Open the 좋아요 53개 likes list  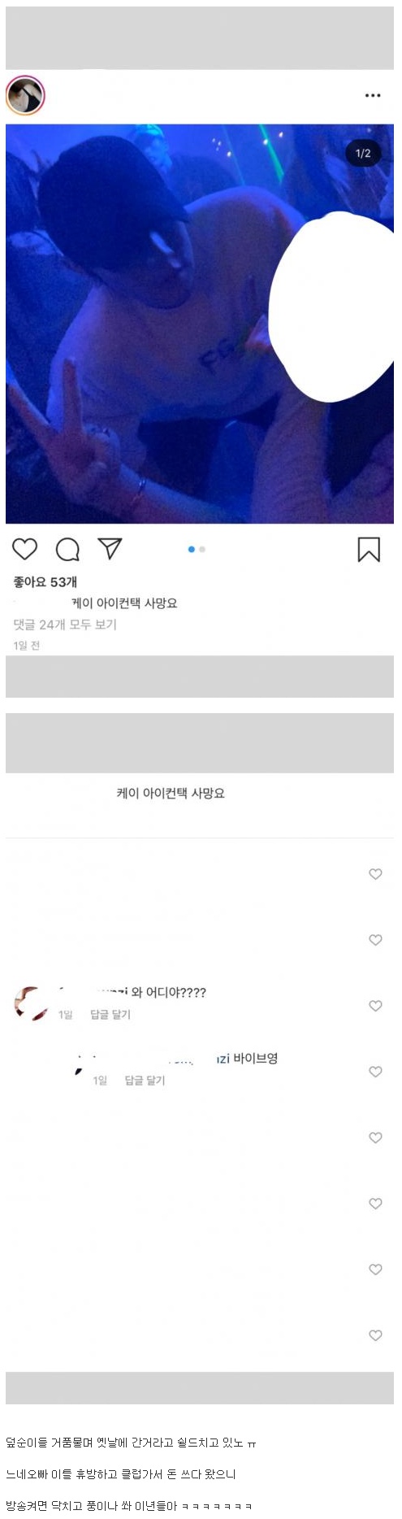pyautogui.click(x=45, y=582)
